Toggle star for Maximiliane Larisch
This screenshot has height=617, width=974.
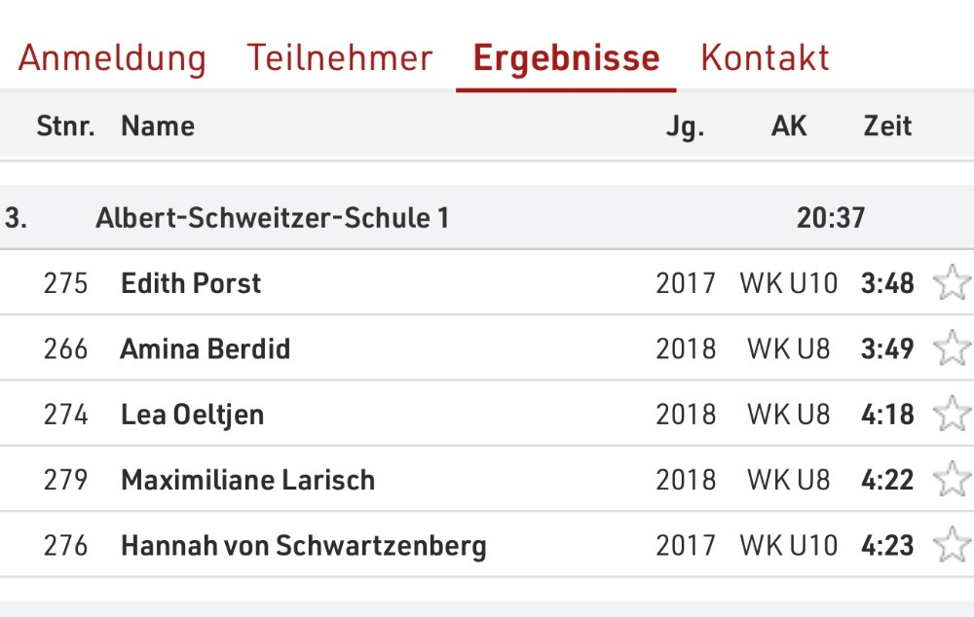point(953,479)
